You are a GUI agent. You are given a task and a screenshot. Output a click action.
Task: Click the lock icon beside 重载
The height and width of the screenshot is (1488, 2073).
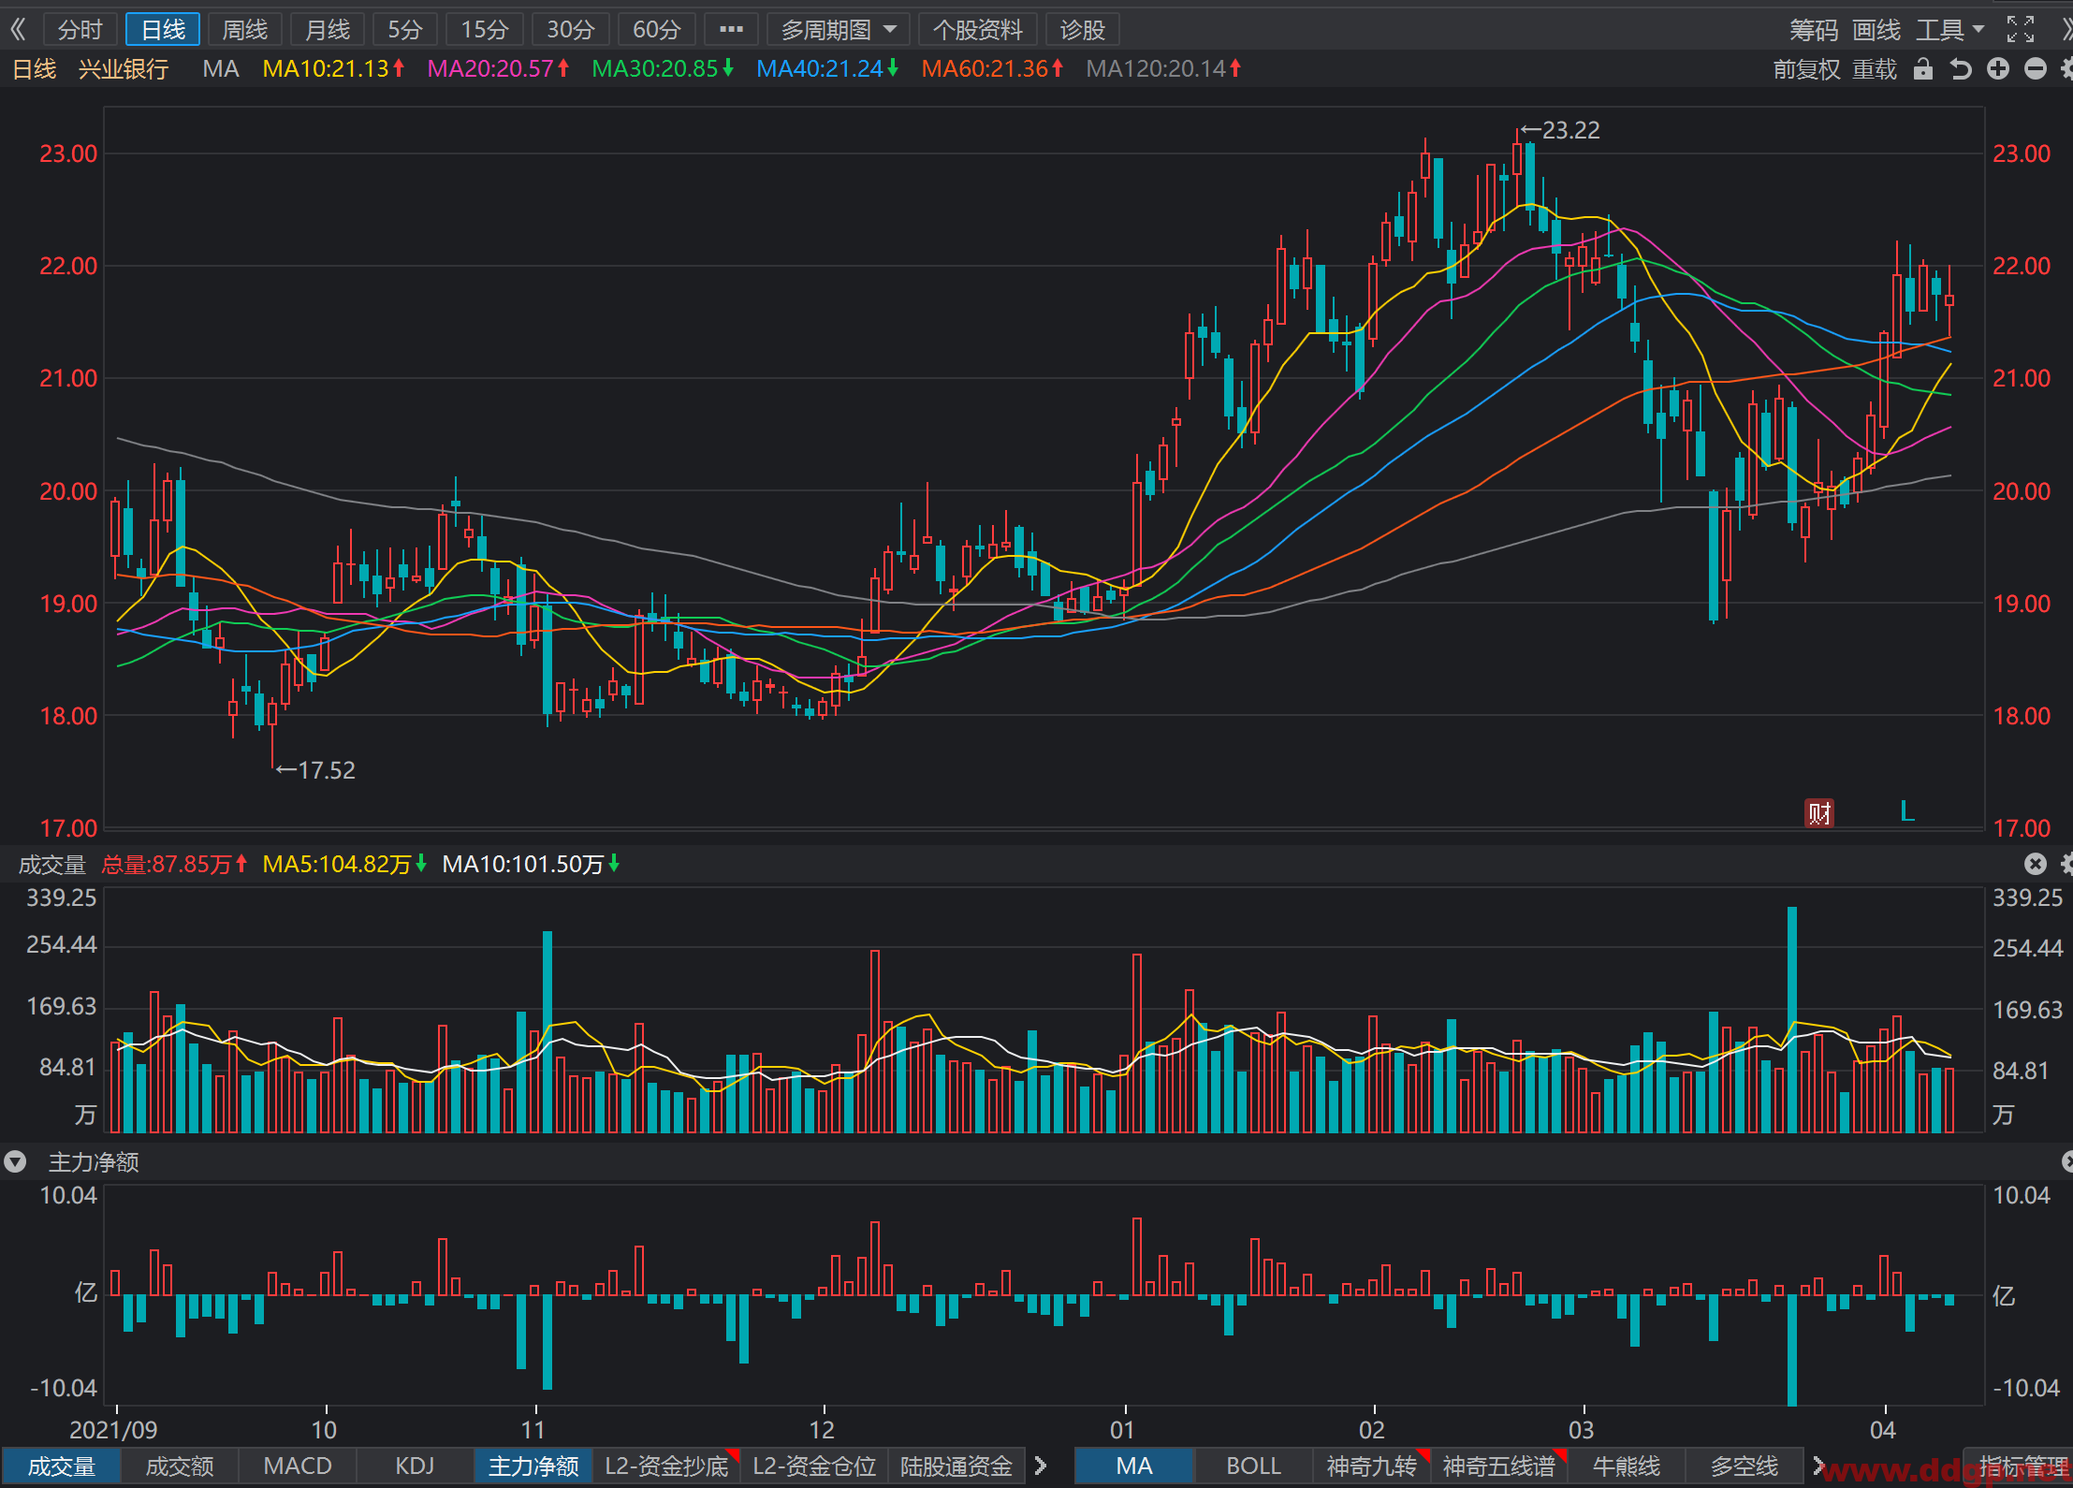(1923, 69)
